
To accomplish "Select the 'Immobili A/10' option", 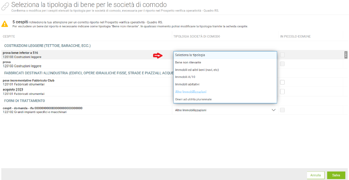I will pyautogui.click(x=225, y=77).
